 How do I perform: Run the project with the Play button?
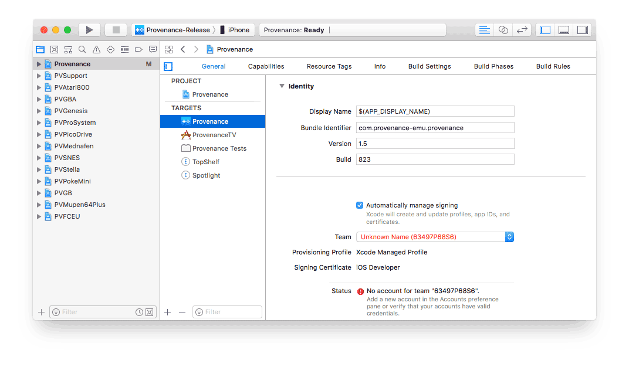coord(89,30)
